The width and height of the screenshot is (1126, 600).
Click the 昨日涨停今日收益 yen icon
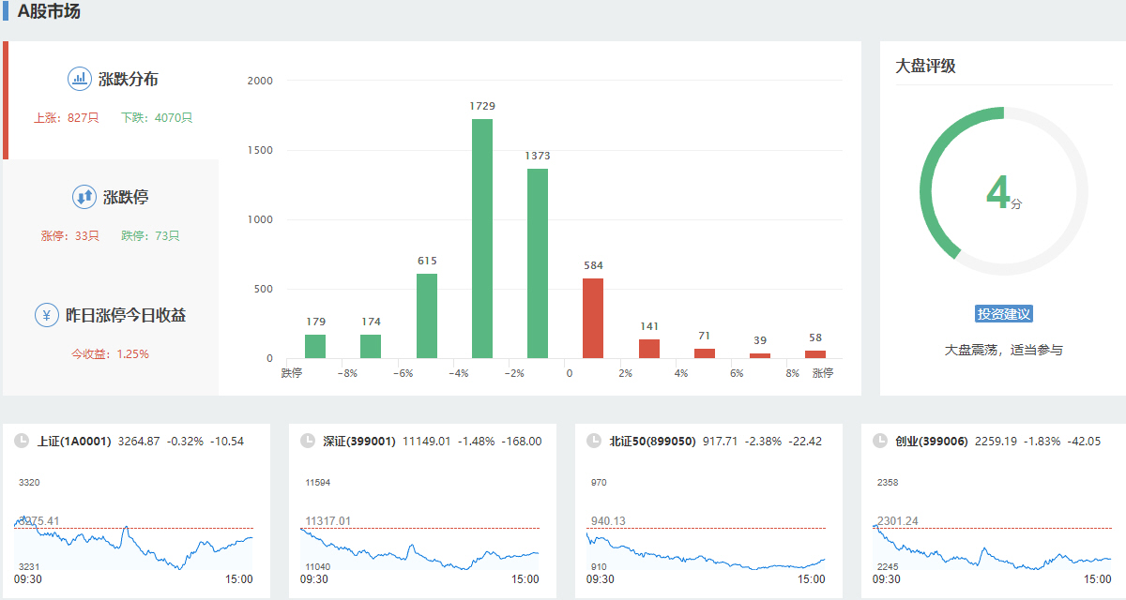coord(47,315)
